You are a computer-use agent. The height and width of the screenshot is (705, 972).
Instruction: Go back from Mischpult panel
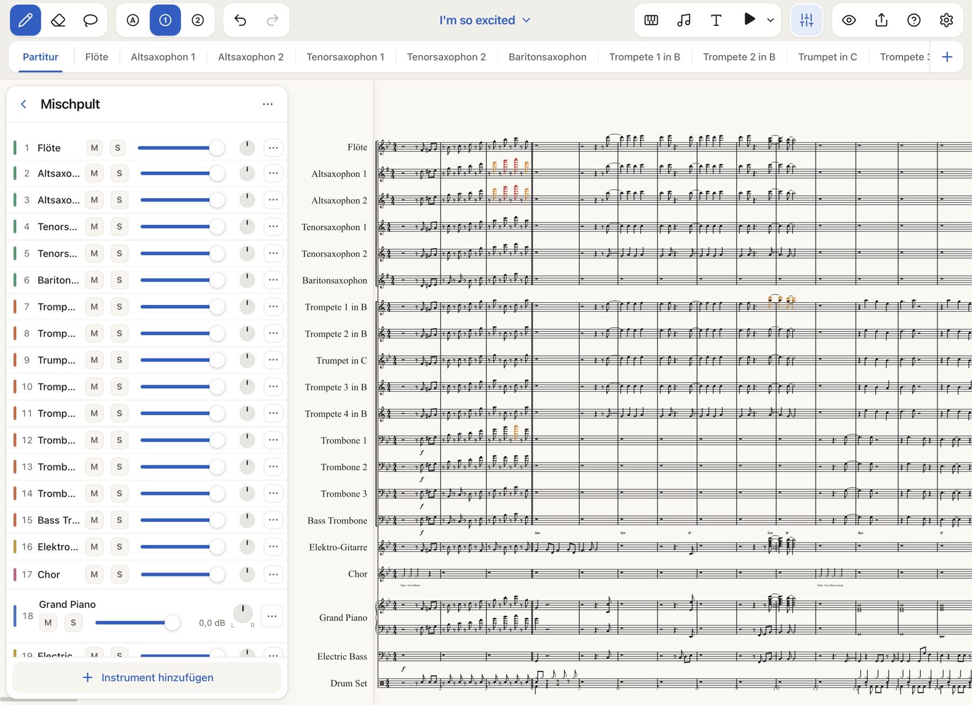tap(24, 104)
